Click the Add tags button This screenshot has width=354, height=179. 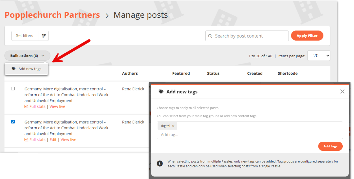click(x=330, y=146)
